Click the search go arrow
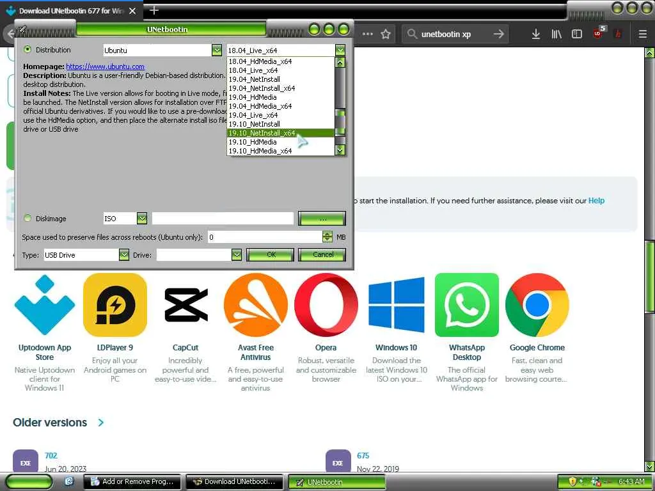 pyautogui.click(x=498, y=34)
